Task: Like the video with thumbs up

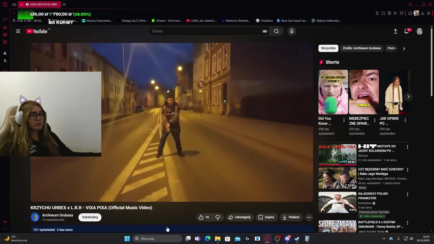Action: coord(204,217)
